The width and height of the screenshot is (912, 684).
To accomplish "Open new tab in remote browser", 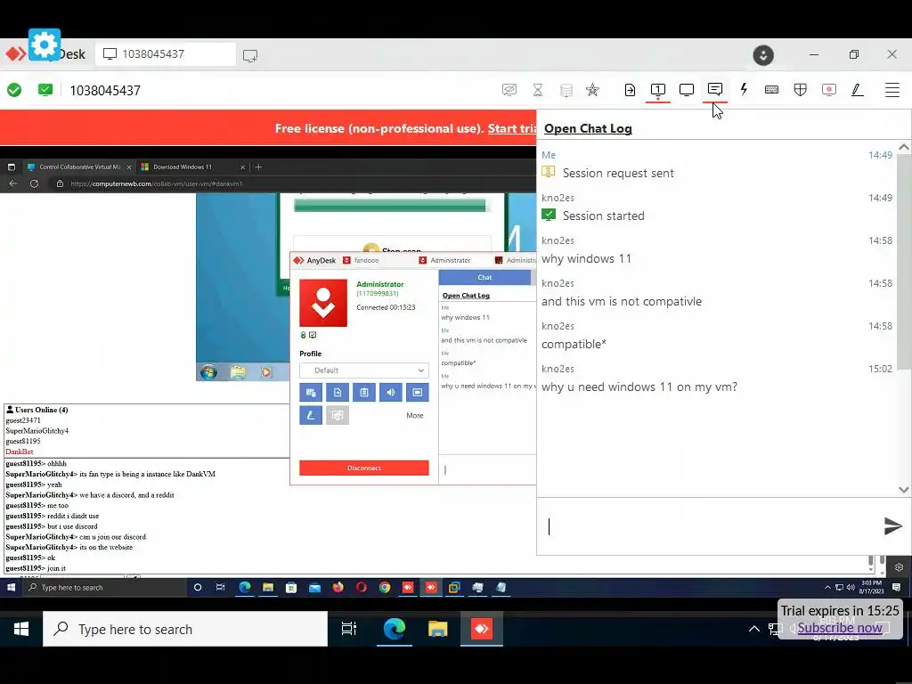I will tap(258, 167).
